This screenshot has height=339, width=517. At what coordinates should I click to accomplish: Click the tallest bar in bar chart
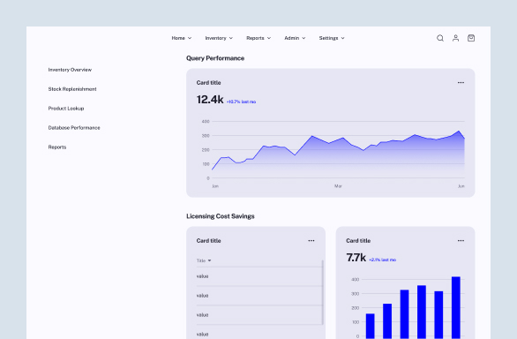tap(455, 307)
